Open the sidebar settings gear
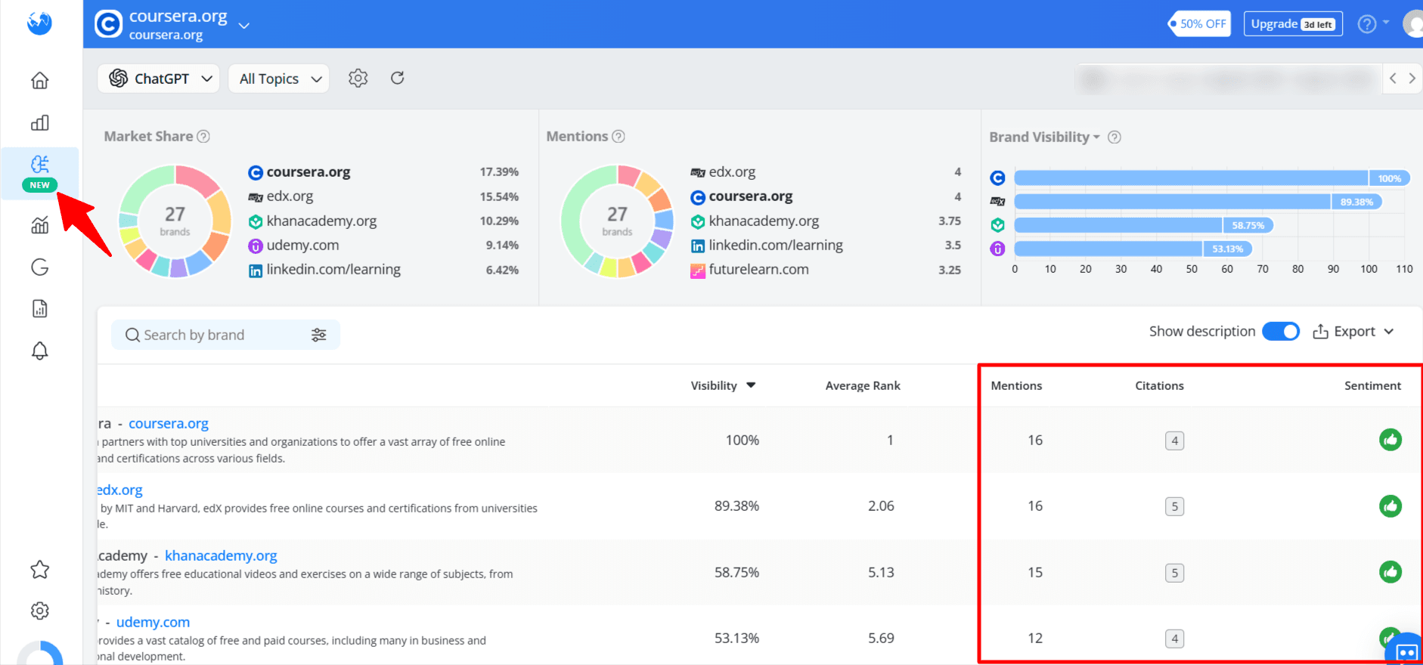 pos(40,611)
